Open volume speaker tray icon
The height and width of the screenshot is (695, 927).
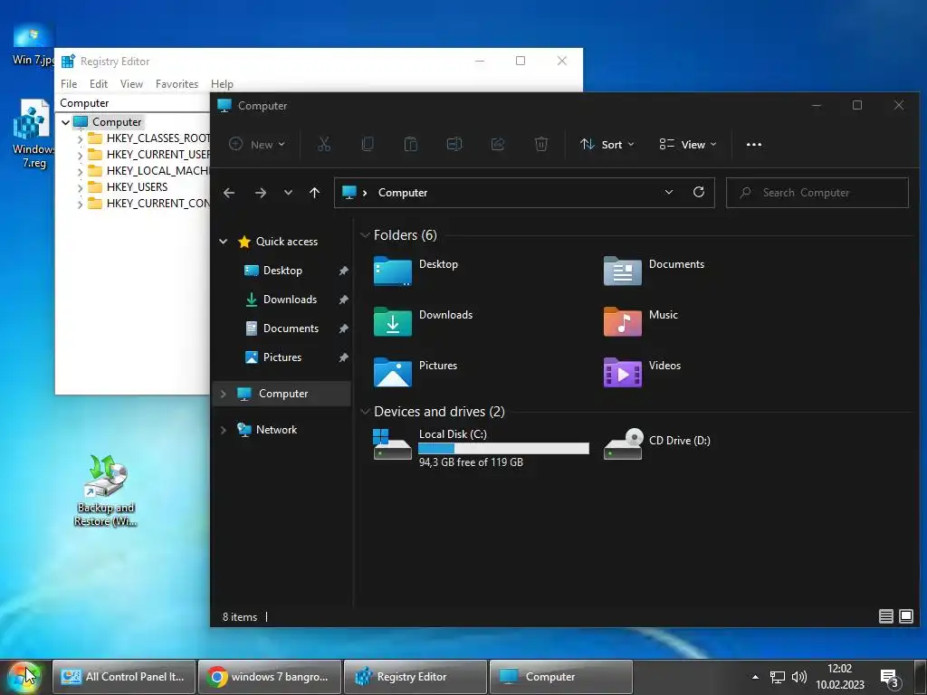(x=799, y=677)
